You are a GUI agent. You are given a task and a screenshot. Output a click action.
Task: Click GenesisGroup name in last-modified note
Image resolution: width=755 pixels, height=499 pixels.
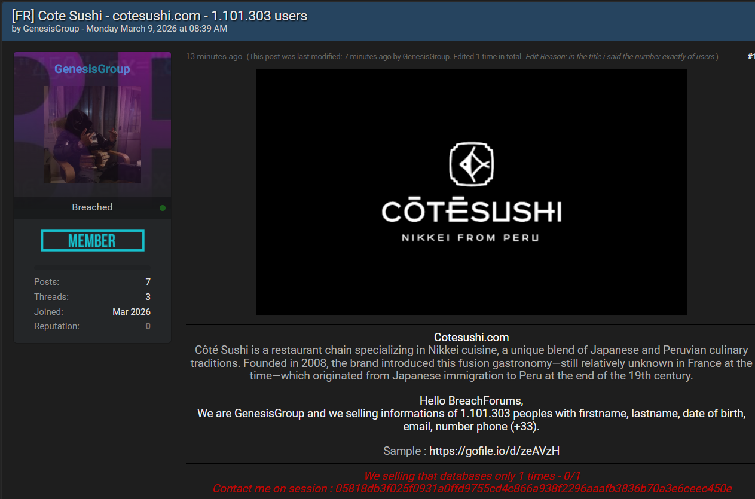[x=426, y=57]
